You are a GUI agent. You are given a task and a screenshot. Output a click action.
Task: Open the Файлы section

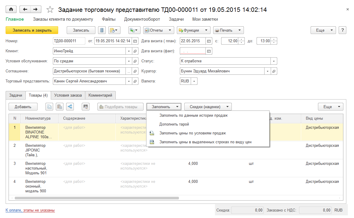pos(109,19)
